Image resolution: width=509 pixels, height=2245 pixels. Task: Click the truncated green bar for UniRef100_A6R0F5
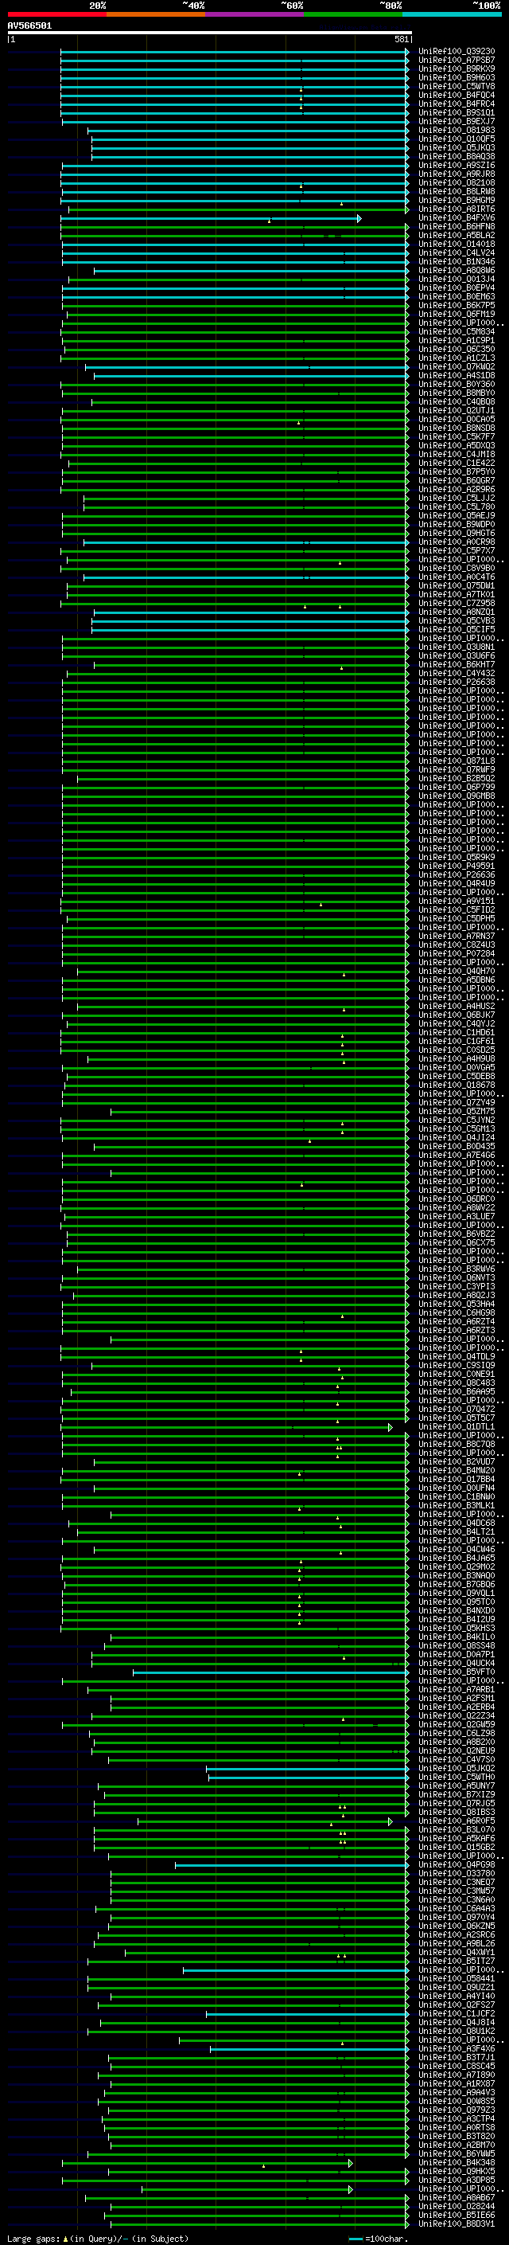point(265,1821)
